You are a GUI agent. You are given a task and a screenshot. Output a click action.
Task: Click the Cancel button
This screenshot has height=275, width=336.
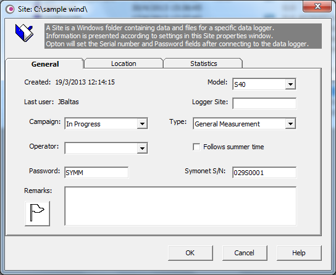tap(245, 253)
